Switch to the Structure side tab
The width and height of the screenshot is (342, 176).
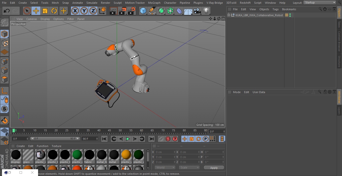click(x=339, y=61)
